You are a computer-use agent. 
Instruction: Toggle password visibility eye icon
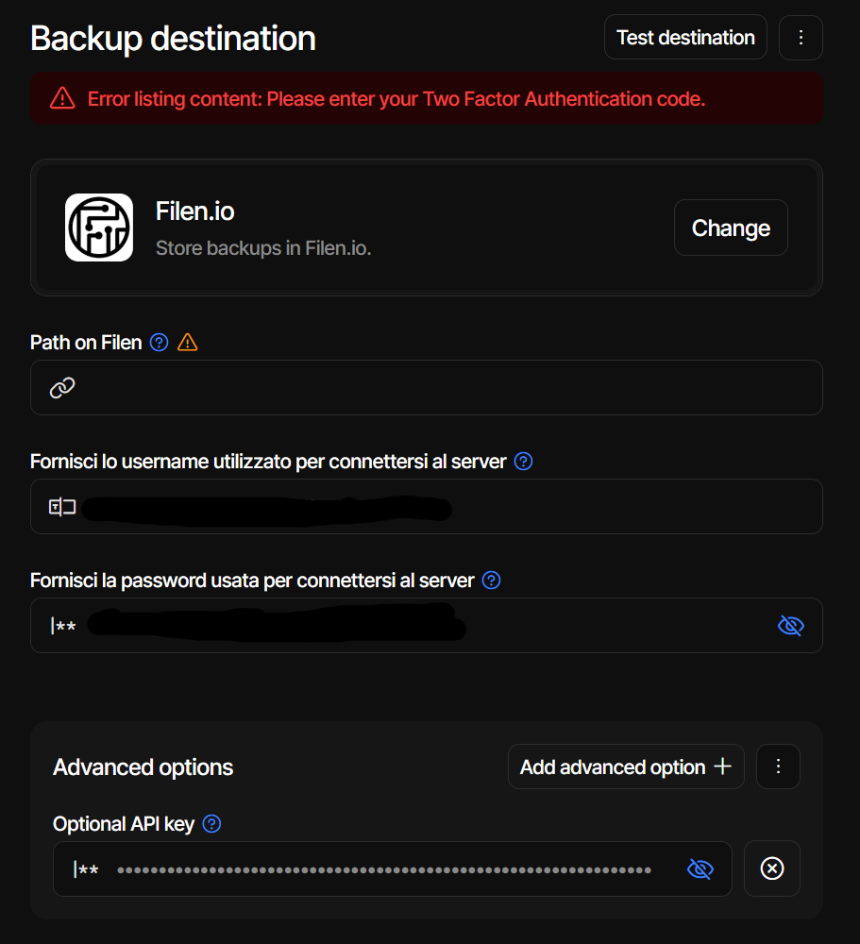(790, 625)
